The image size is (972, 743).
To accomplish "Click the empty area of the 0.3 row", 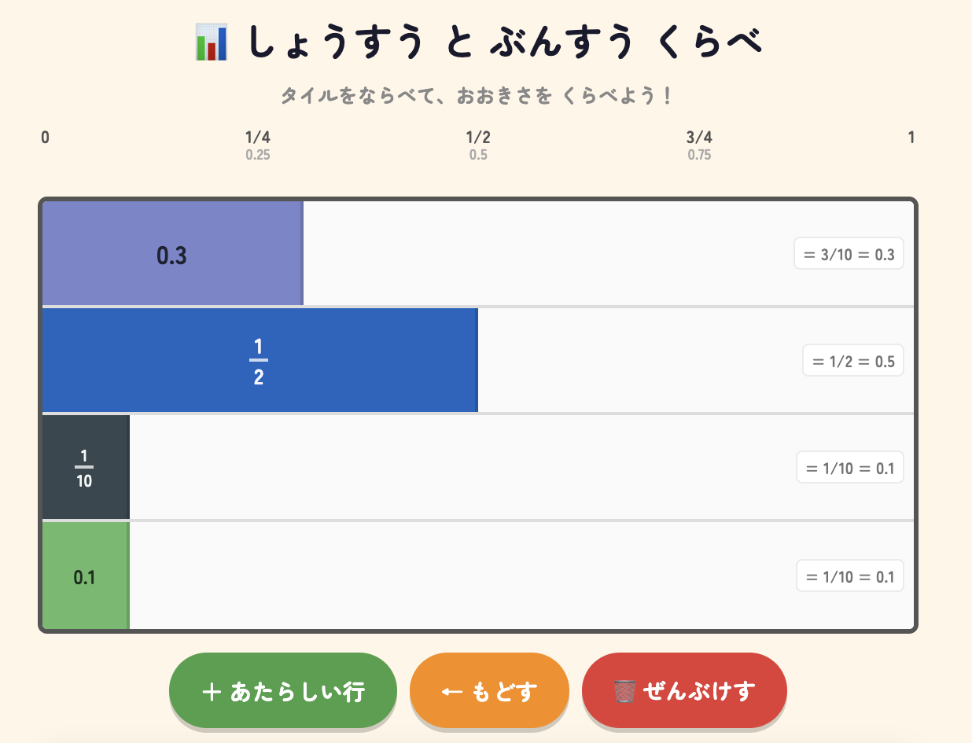I will pos(543,254).
